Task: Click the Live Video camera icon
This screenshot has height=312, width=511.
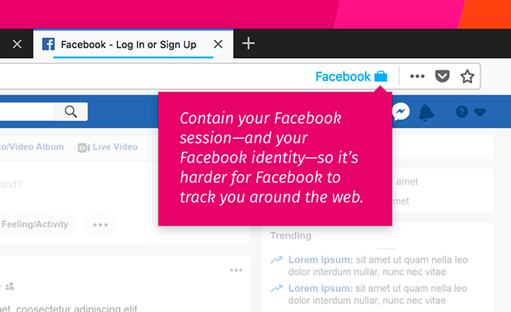Action: (84, 148)
